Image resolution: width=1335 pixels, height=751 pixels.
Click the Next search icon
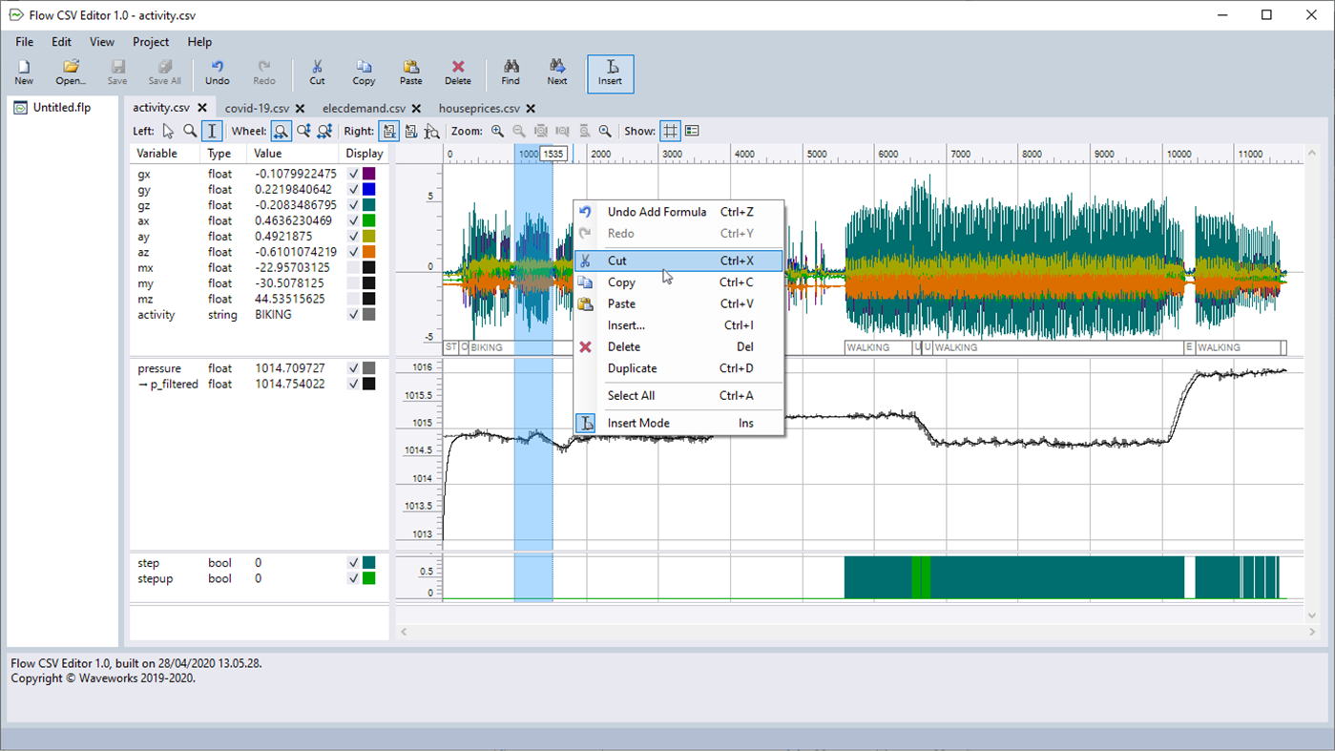[556, 73]
